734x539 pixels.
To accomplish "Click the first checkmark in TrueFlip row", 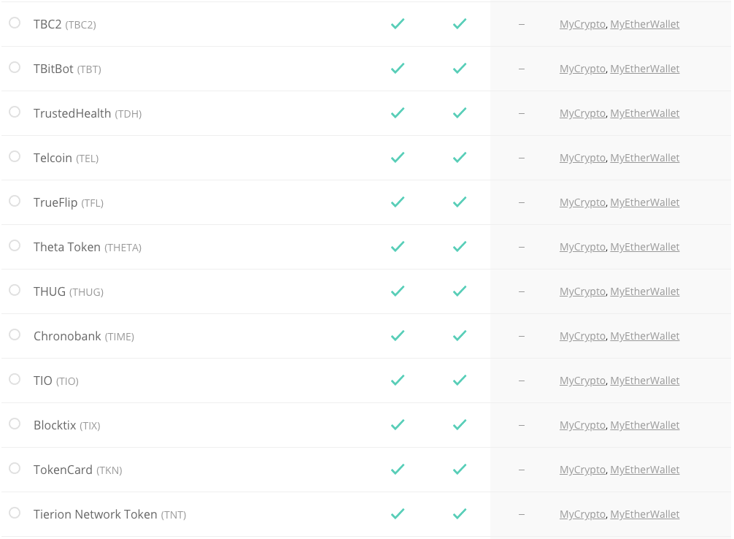I will coord(398,202).
